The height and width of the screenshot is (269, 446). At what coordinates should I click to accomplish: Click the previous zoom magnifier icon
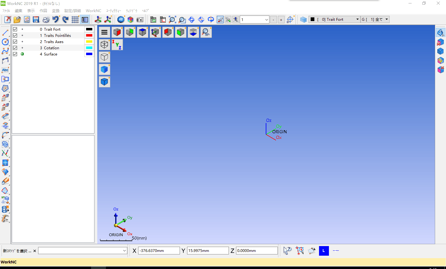pyautogui.click(x=206, y=32)
